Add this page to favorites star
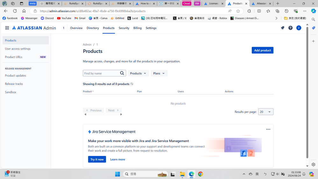318x179 pixels. pos(238,11)
